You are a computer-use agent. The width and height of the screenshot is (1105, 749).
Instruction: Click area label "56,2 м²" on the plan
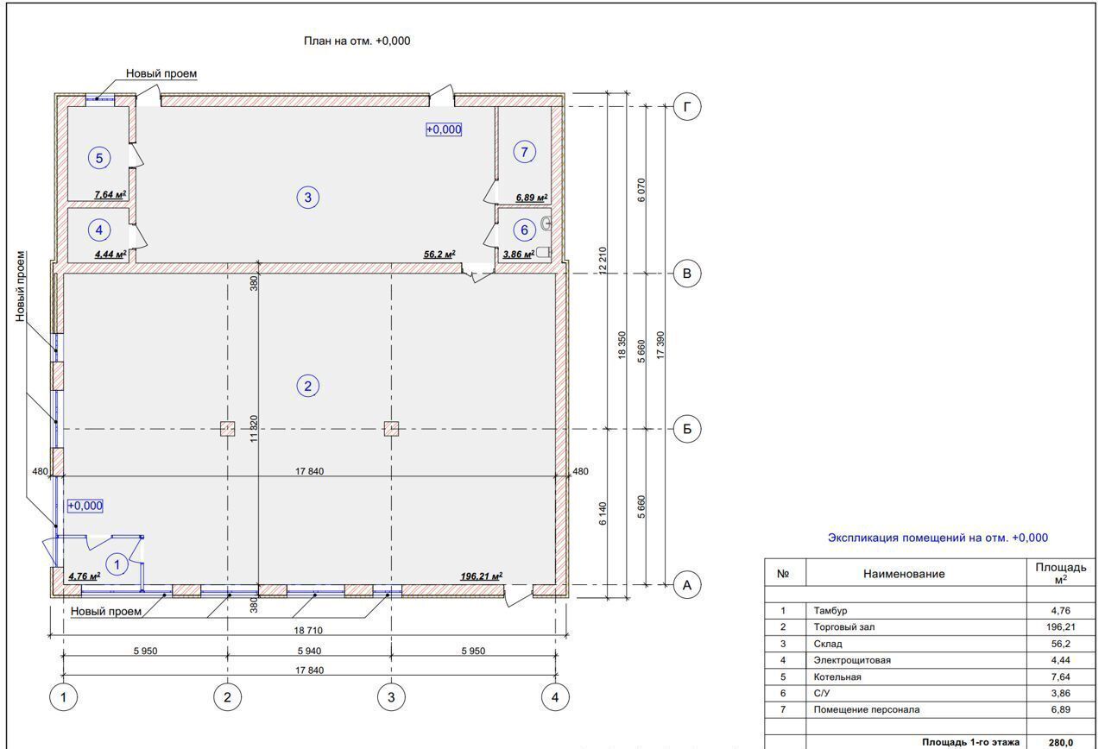[439, 254]
